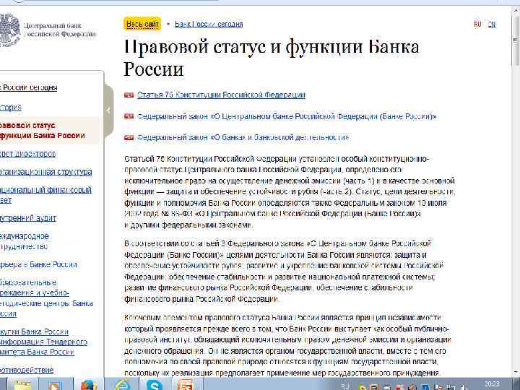Click paragraph starting Статьей 75 Конституции
Image resolution: width=520 pixels, height=390 pixels.
(290, 191)
